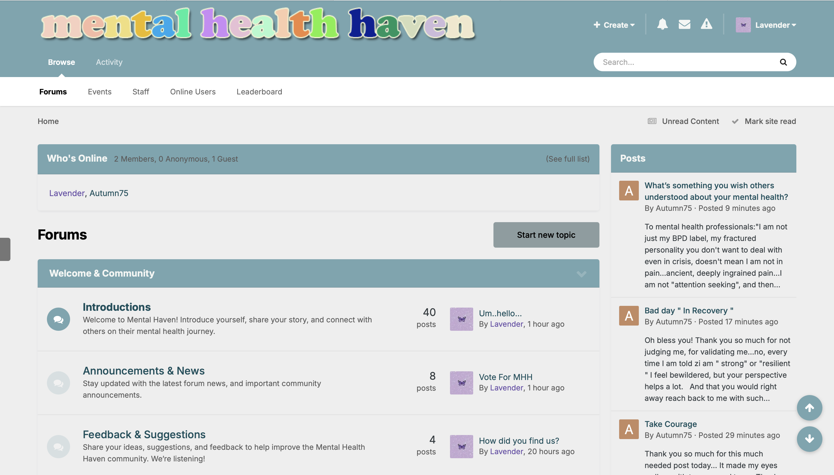Click the Announcements & News forum bubble icon
Viewport: 834px width, 475px height.
(x=58, y=383)
